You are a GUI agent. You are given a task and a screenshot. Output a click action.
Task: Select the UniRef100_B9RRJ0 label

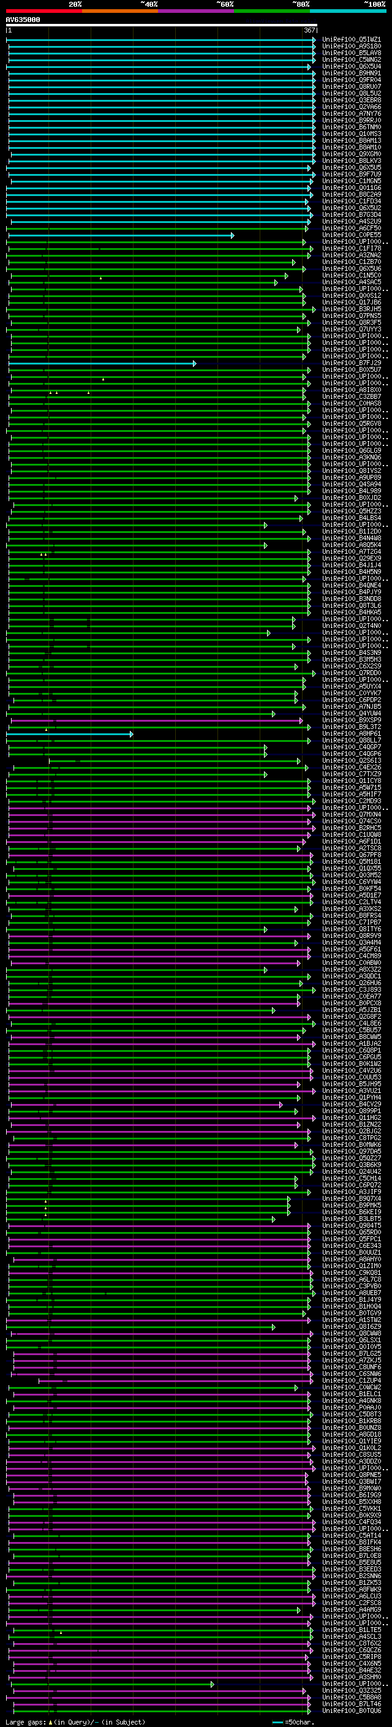click(352, 120)
